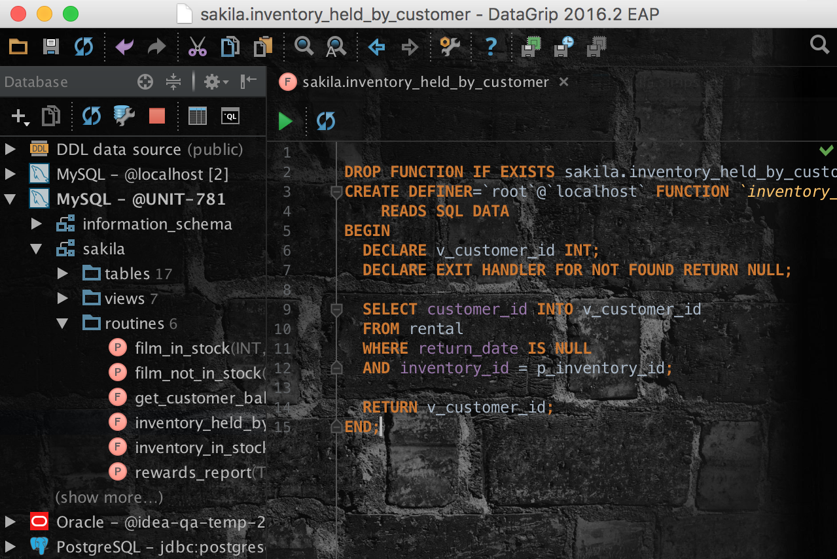Select the get_customer_bal function in the tree
Screen dimensions: 837x559
pos(187,398)
